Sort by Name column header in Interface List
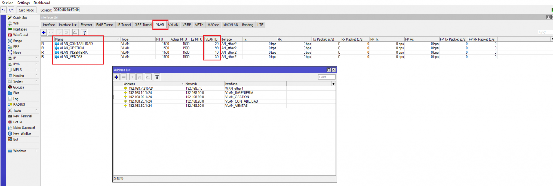The image size is (553, 186). coord(87,39)
